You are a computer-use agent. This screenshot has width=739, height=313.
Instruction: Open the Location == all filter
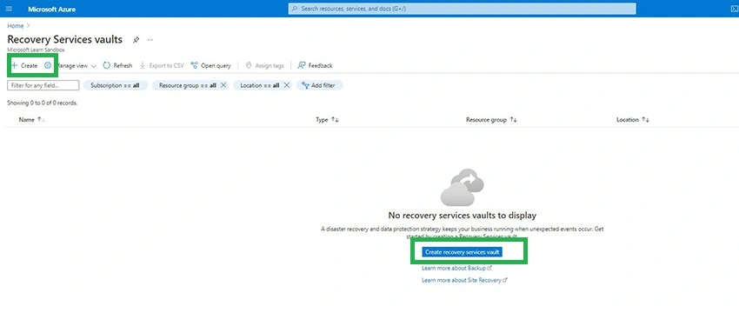259,85
